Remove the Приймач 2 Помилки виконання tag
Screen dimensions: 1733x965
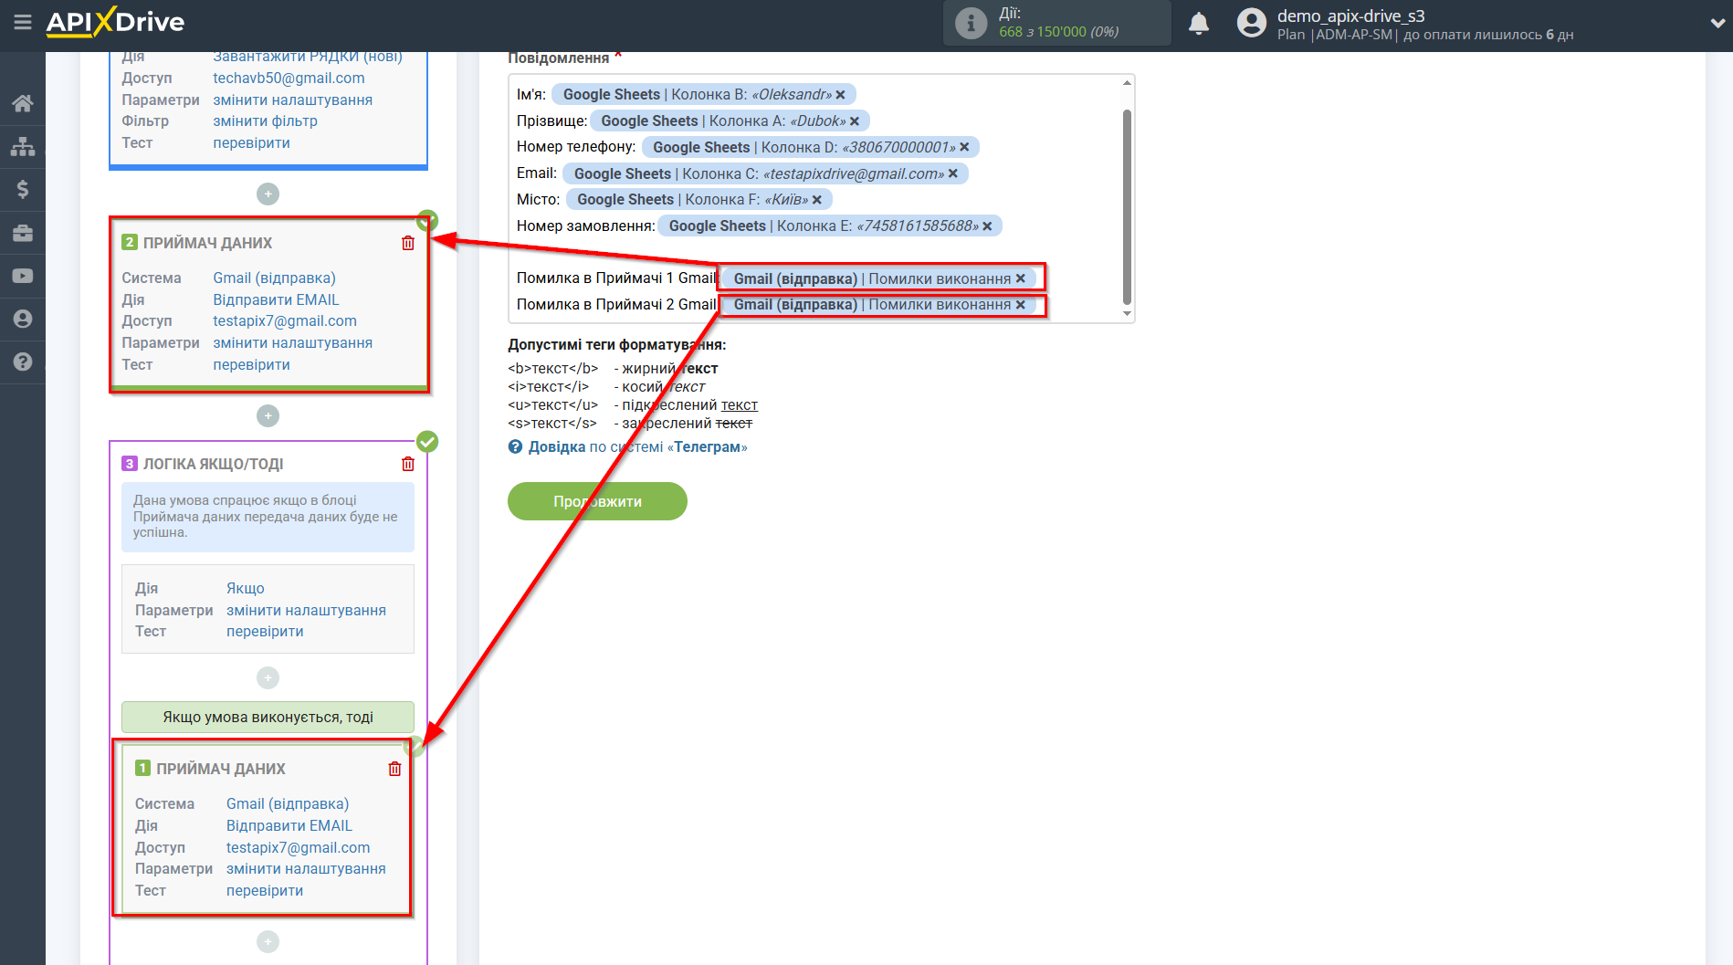(x=1021, y=305)
